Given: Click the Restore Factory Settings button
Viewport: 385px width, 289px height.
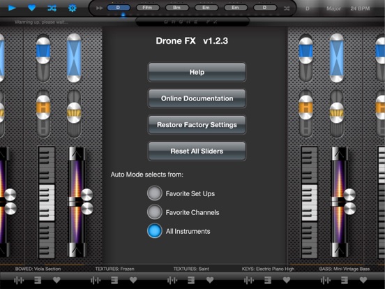Looking at the screenshot, I should (x=197, y=124).
